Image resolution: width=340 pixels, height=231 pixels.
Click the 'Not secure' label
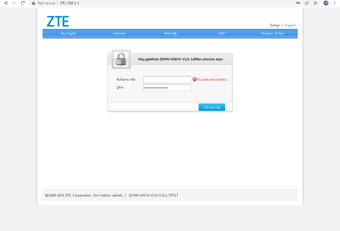(47, 3)
